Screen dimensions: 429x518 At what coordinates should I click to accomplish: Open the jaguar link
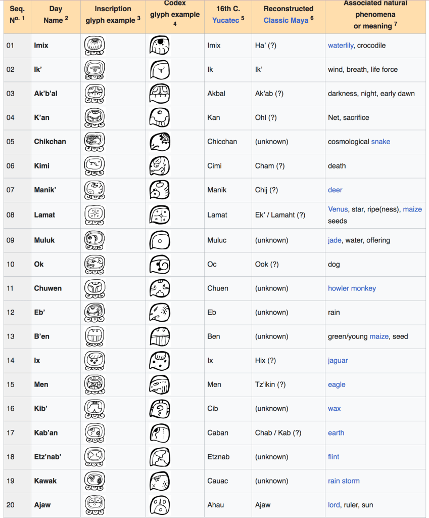[338, 360]
